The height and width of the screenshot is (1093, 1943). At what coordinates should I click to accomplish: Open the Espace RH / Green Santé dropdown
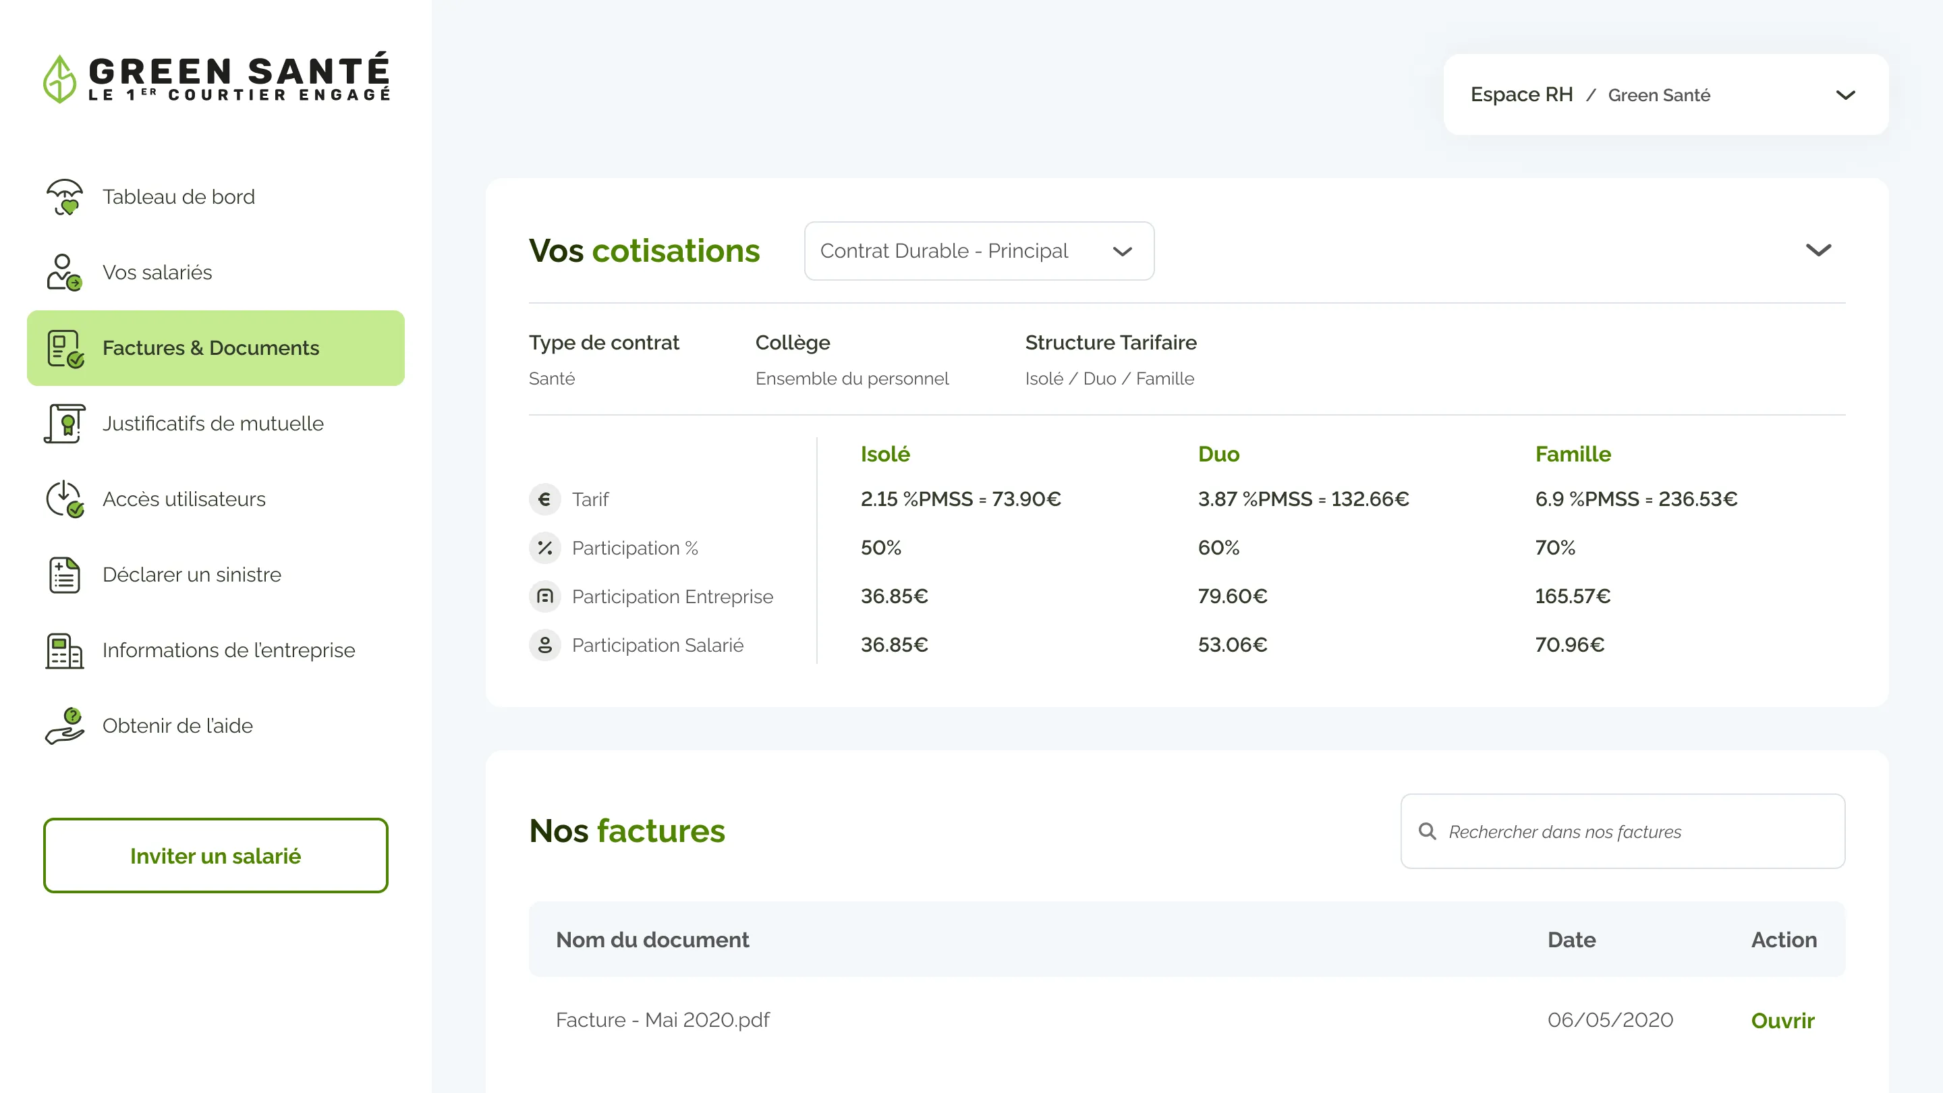pyautogui.click(x=1666, y=94)
